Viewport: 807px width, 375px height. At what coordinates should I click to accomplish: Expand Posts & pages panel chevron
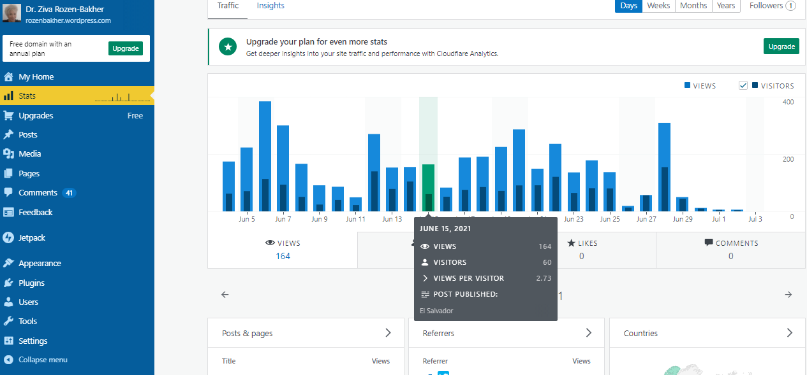[388, 333]
